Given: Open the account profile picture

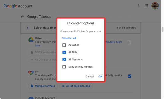Looking at the screenshot, I should click(155, 6).
